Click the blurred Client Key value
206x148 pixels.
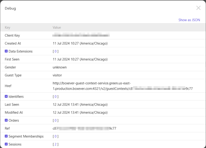(81, 35)
